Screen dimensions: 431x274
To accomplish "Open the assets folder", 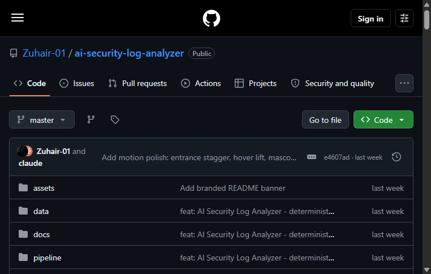I will tap(44, 188).
